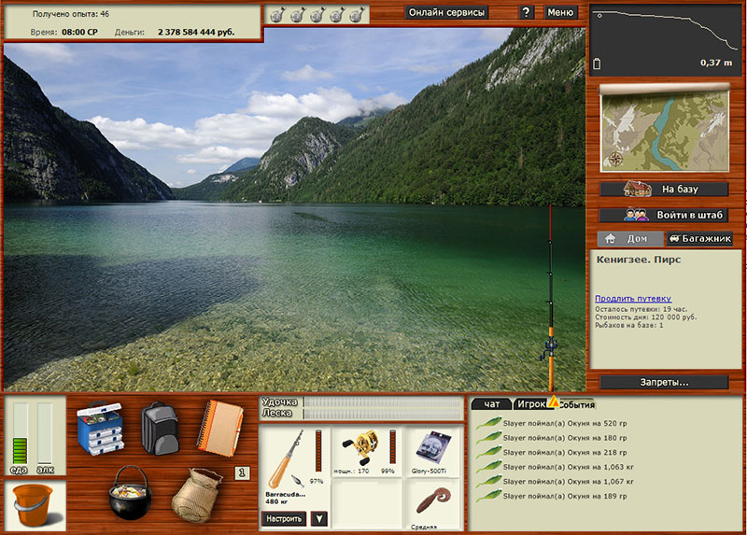The height and width of the screenshot is (535, 747).
Task: Expand the arrow next to Настроить
Action: point(319,518)
